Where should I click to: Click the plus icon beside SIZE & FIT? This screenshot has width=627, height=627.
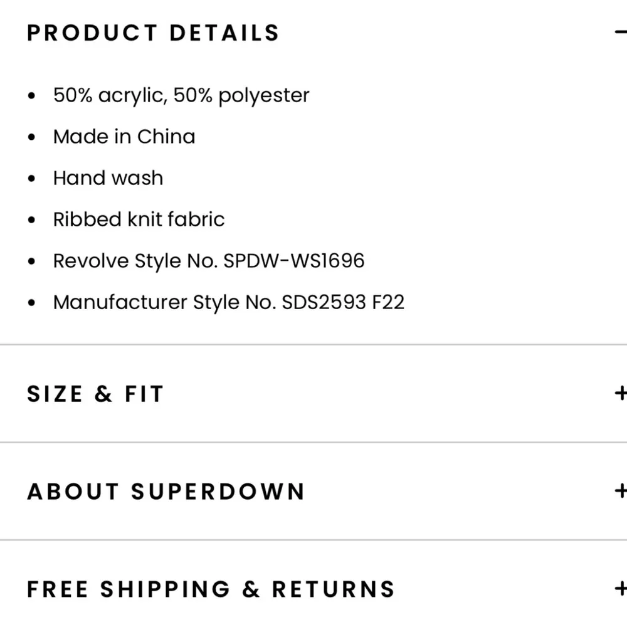[620, 393]
